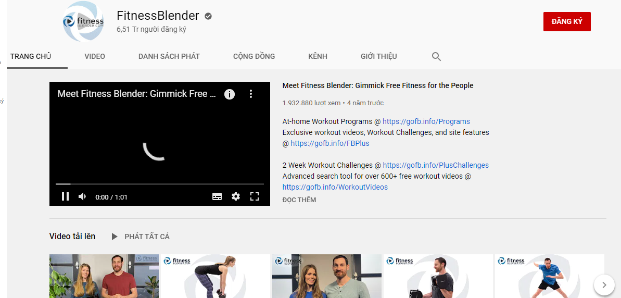Open thumbnail of woman in blue and bearded man
Screen dimensions: 621x298
tap(327, 276)
